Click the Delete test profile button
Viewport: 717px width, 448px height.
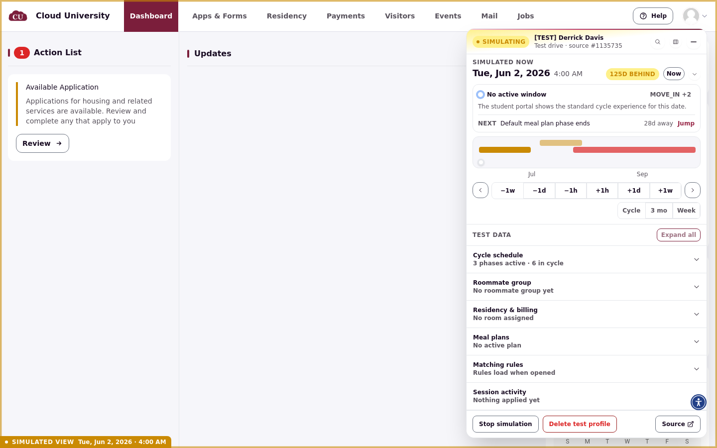click(x=580, y=424)
